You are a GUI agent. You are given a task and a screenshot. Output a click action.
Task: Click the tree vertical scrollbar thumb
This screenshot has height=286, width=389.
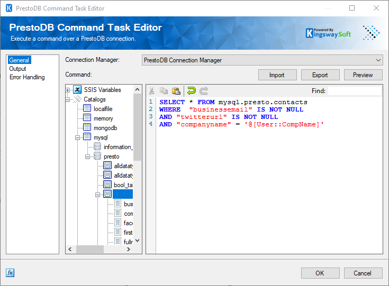pyautogui.click(x=137, y=127)
